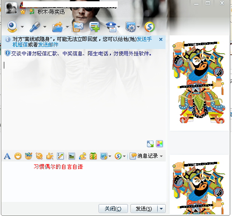Click the send file folder icon

click(x=57, y=27)
